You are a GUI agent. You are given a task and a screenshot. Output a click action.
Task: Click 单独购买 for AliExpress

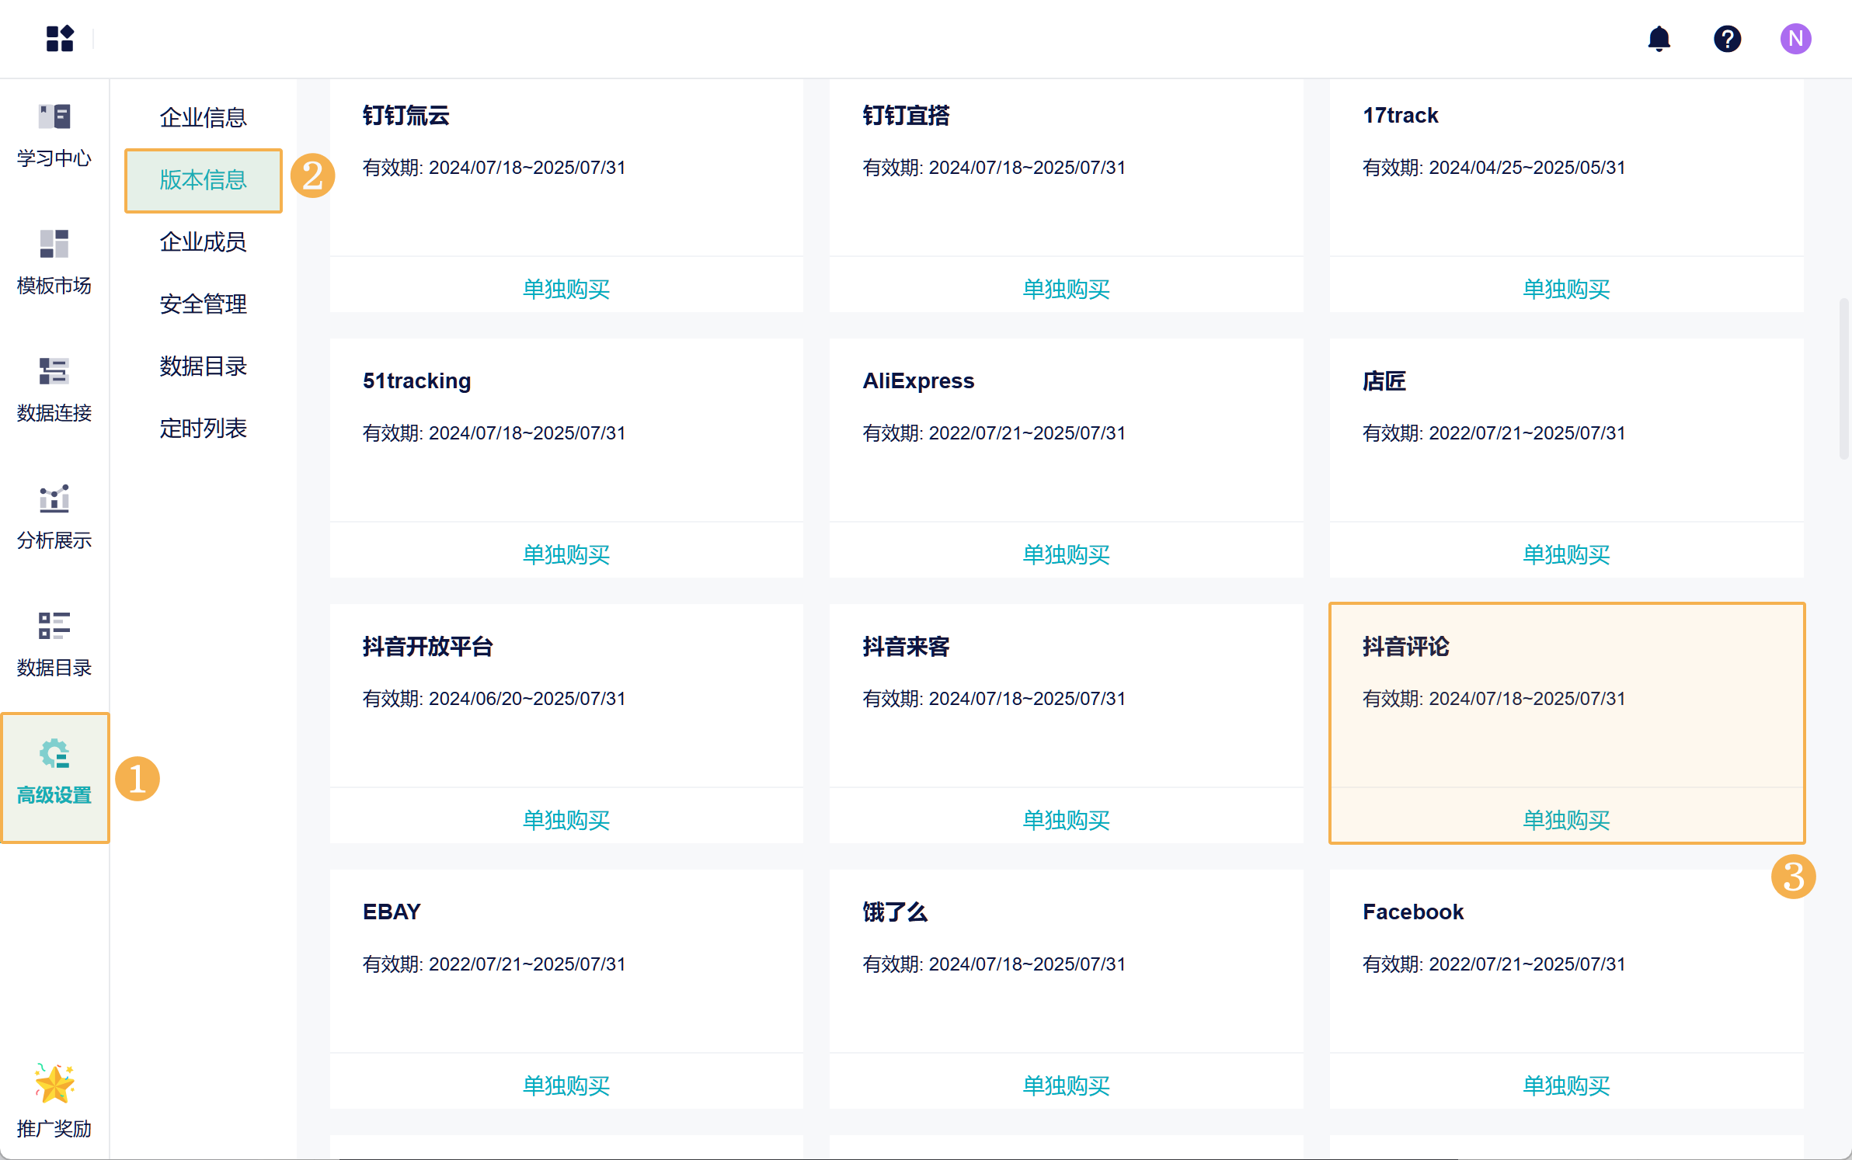coord(1066,554)
